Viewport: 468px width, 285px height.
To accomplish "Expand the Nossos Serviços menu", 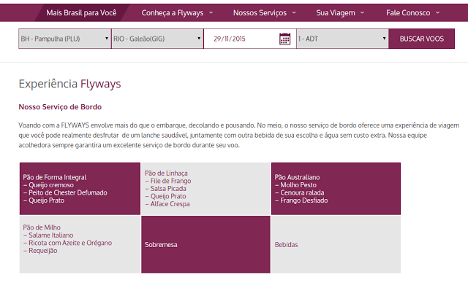I will click(x=265, y=13).
